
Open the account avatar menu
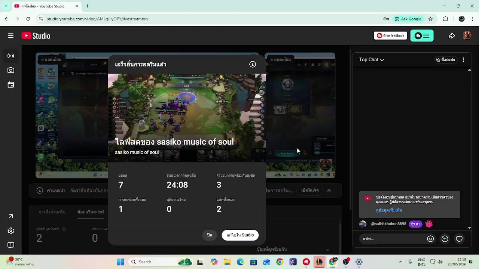click(467, 35)
